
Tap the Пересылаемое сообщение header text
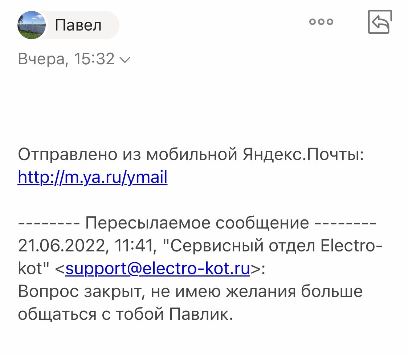(x=197, y=223)
